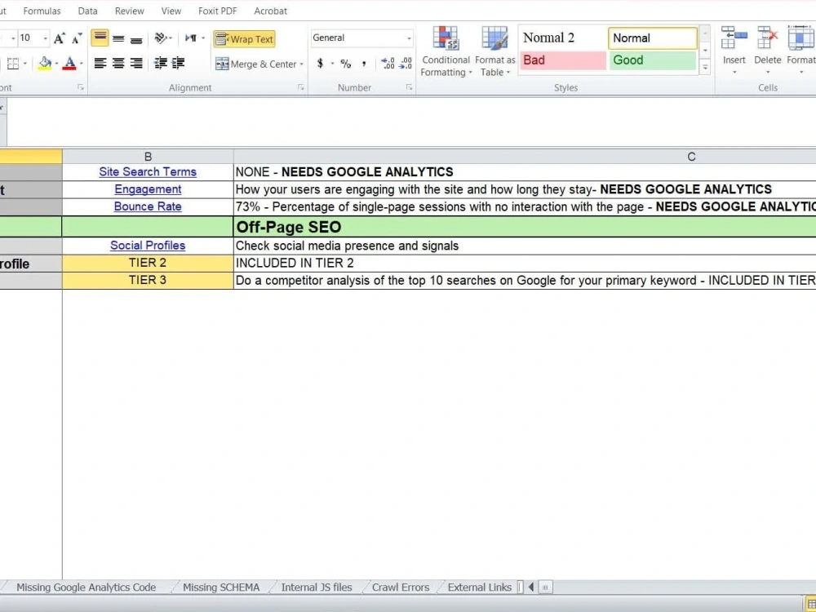This screenshot has width=816, height=612.
Task: Open Borders dropdown arrow
Action: (25, 64)
